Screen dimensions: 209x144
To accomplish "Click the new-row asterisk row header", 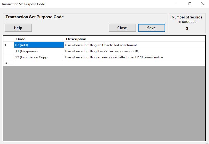I will pos(9,63).
